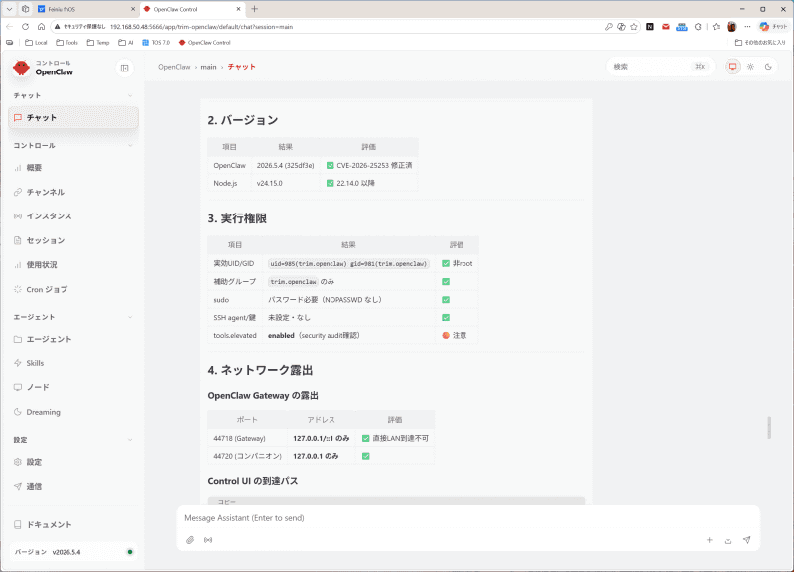
Task: Click the tools.elevated table cell
Action: [235, 335]
